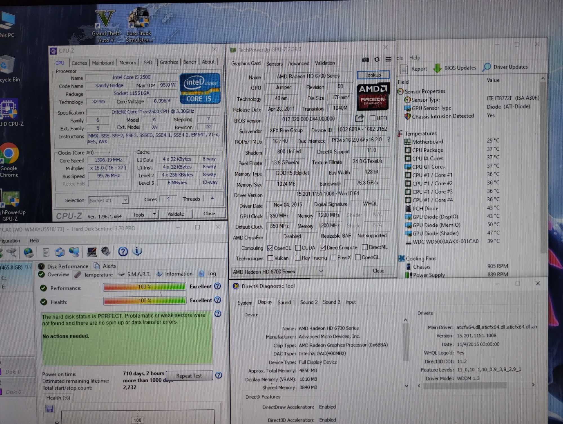The image size is (563, 424).
Task: Switch to the Sensors tab in GPU-Z
Action: pyautogui.click(x=274, y=64)
